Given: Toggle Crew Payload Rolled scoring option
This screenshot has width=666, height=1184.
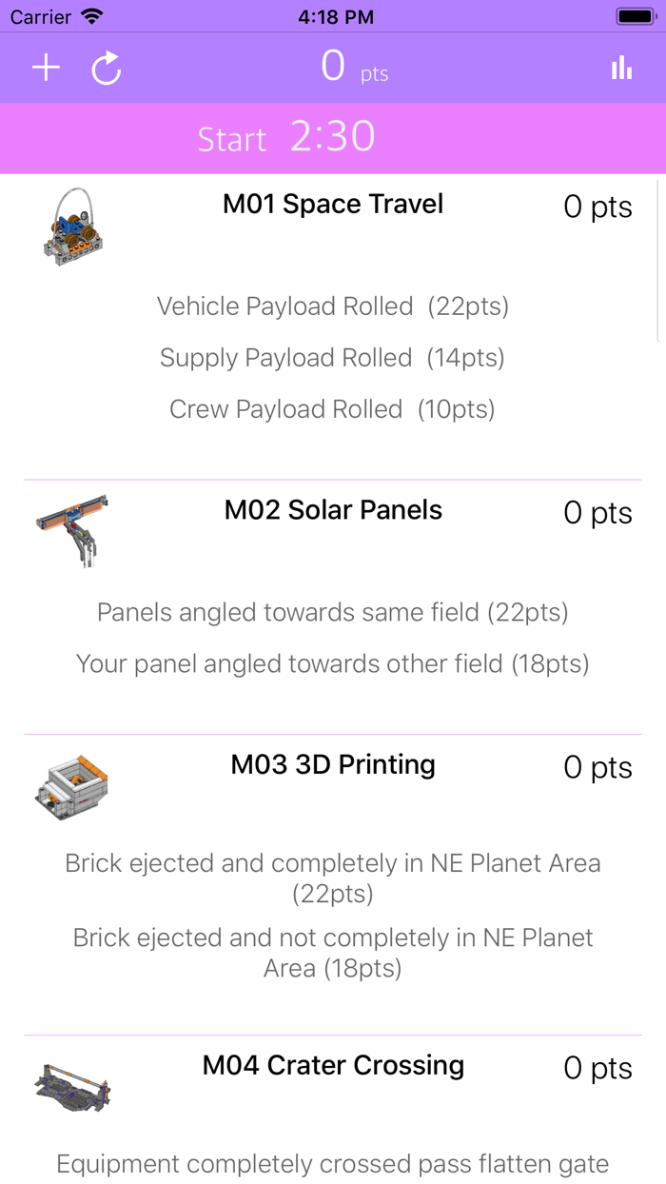Looking at the screenshot, I should pyautogui.click(x=332, y=408).
